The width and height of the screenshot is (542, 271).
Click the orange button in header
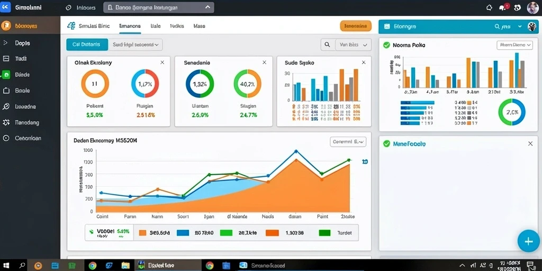point(356,26)
